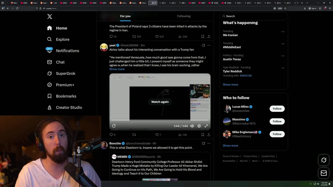Go back in browser toolbar
Screen dimensions: 333x187
[8, 8]
